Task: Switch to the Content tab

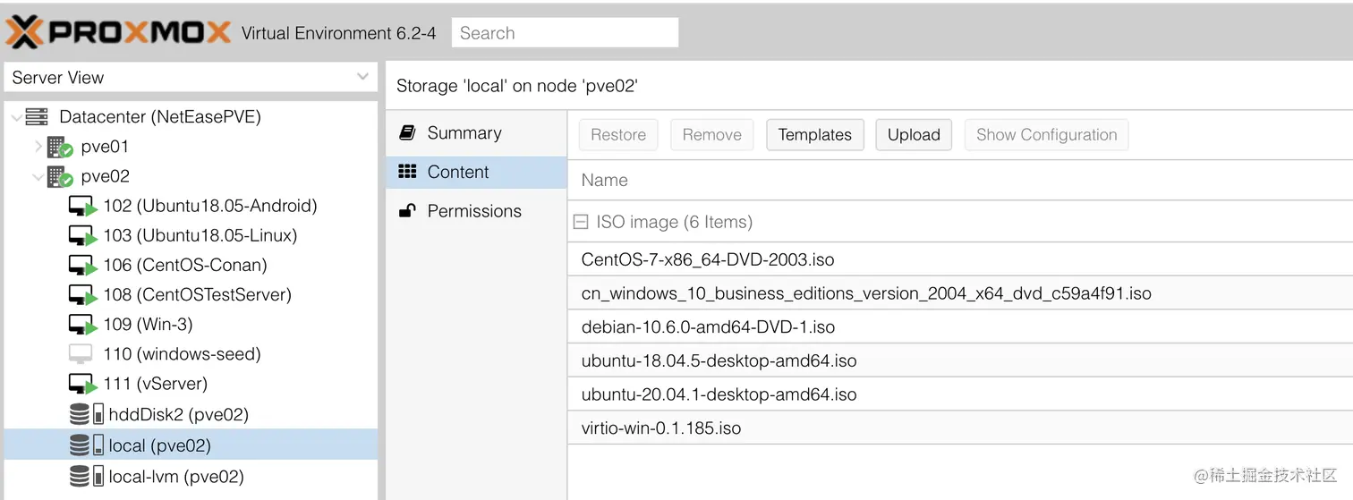Action: 457,173
